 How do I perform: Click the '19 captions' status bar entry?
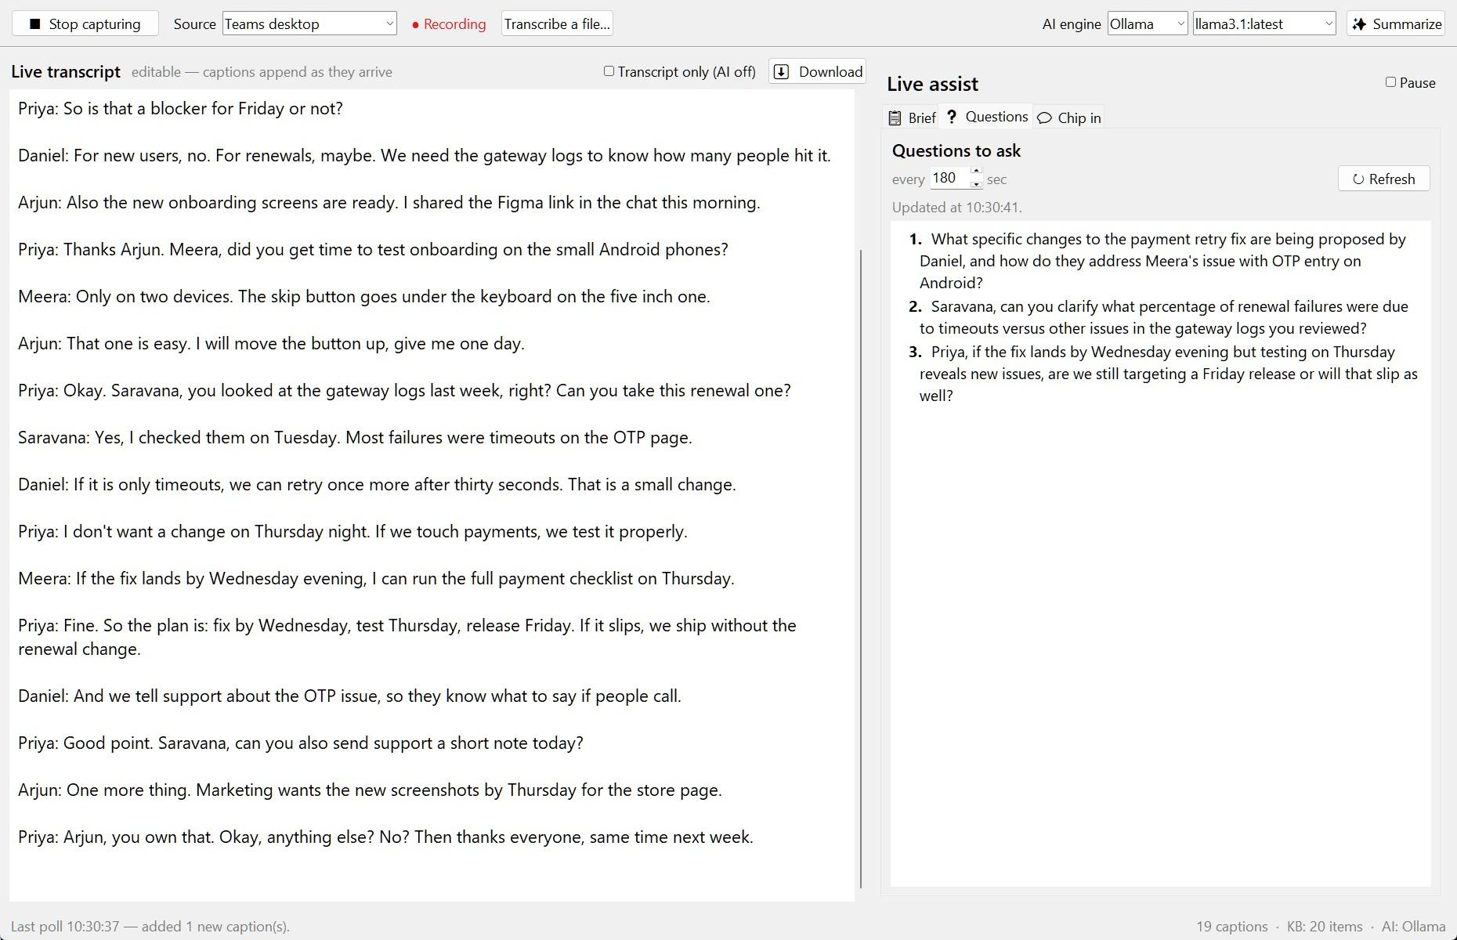pyautogui.click(x=1231, y=927)
